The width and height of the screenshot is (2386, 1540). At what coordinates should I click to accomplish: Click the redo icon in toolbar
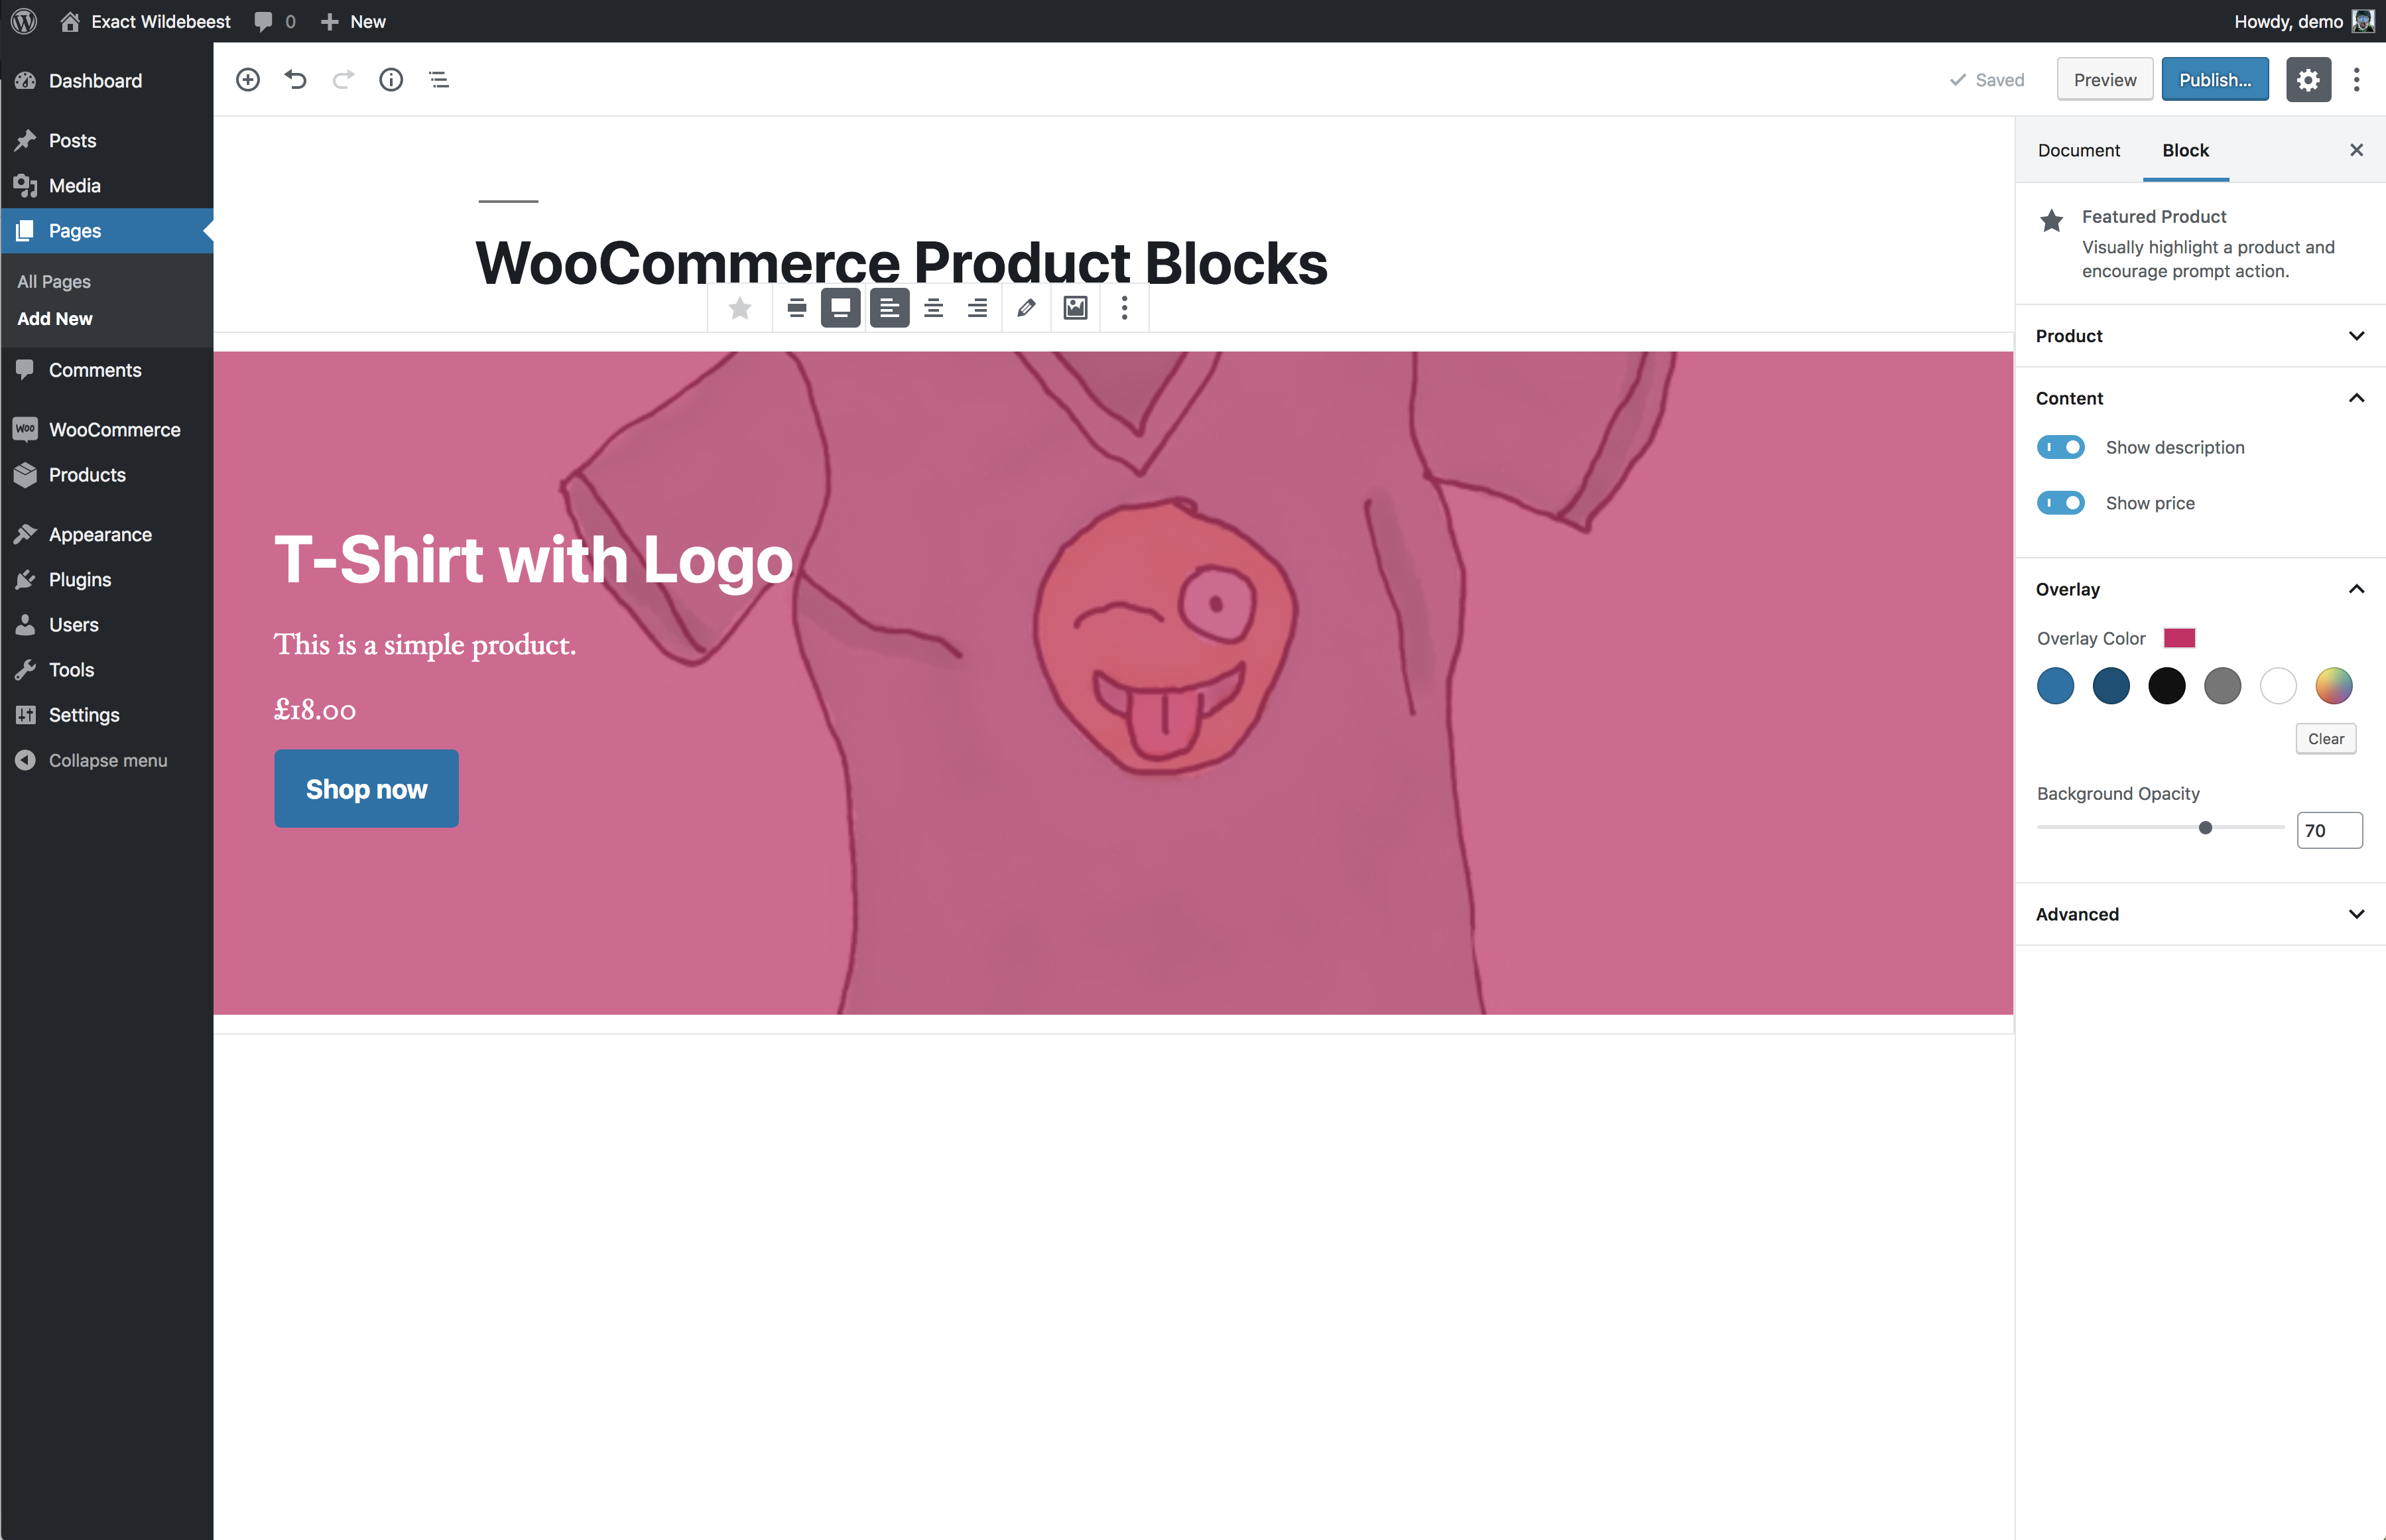coord(343,78)
